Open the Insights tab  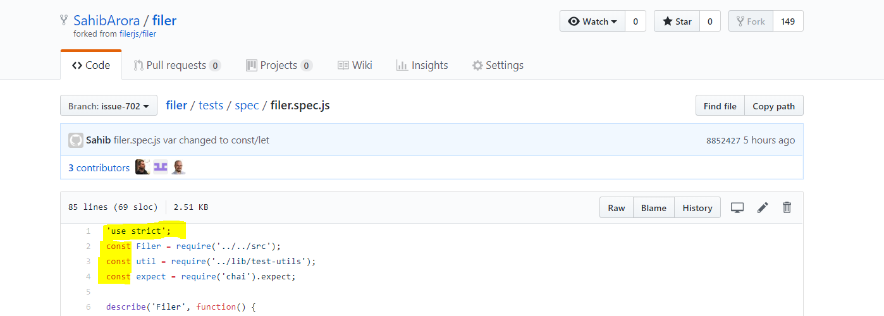pyautogui.click(x=422, y=65)
